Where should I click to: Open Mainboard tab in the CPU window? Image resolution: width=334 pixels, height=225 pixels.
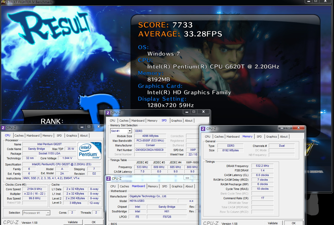(33, 136)
